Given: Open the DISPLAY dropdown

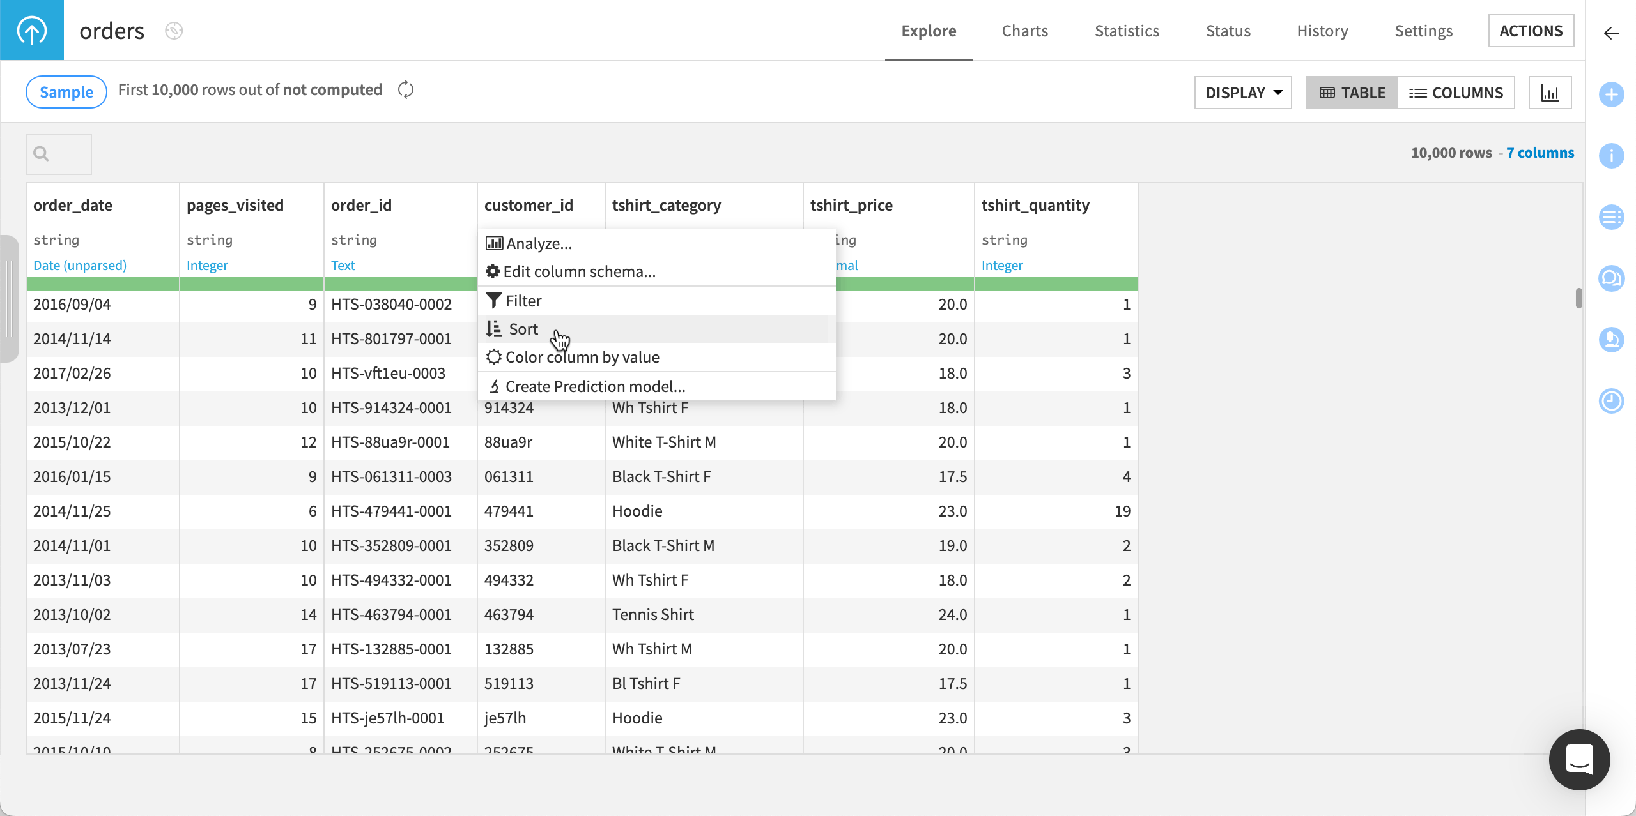Looking at the screenshot, I should [1242, 92].
